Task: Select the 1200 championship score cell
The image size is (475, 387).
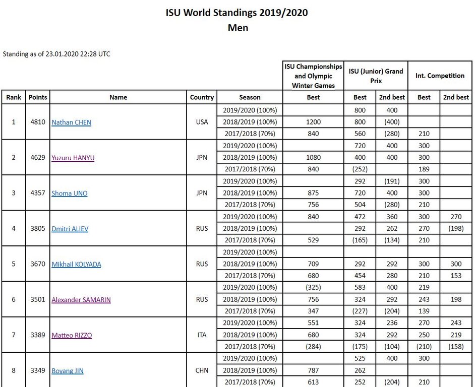Action: pos(313,122)
